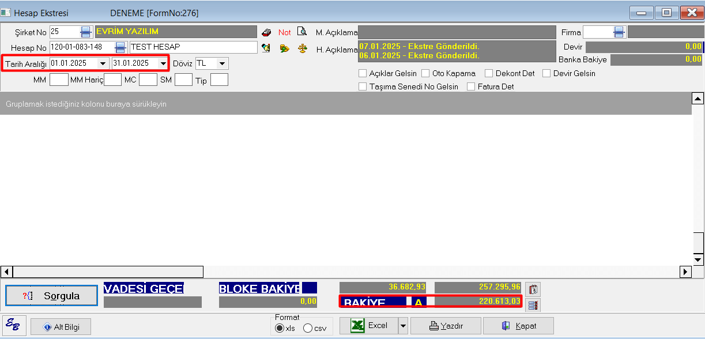Tick the Dekont Det checkbox
Viewport: 705px width, 339px height.
489,73
